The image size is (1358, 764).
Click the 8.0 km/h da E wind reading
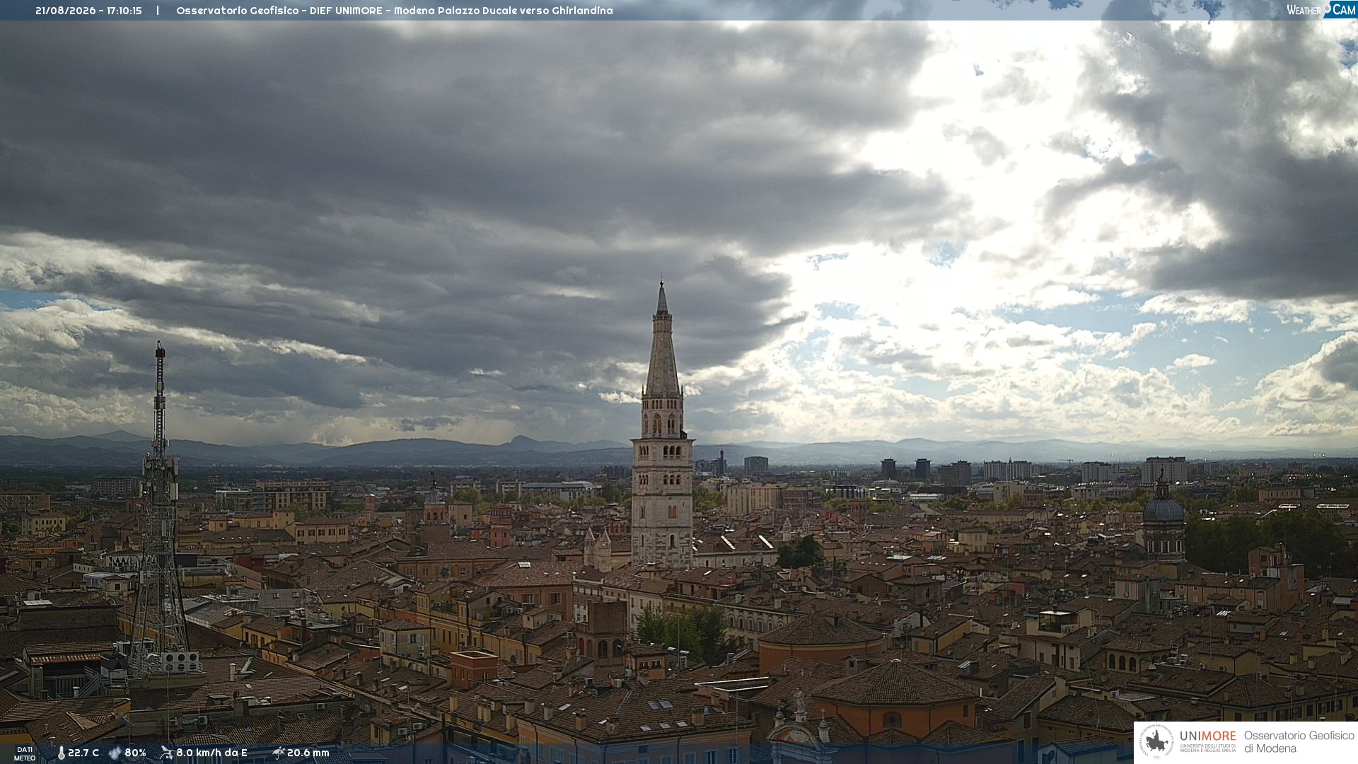point(211,753)
